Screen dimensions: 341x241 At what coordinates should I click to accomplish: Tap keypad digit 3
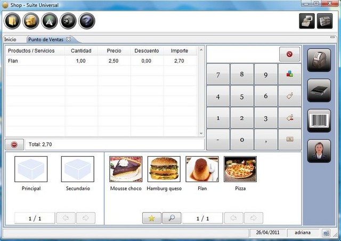[266, 118]
